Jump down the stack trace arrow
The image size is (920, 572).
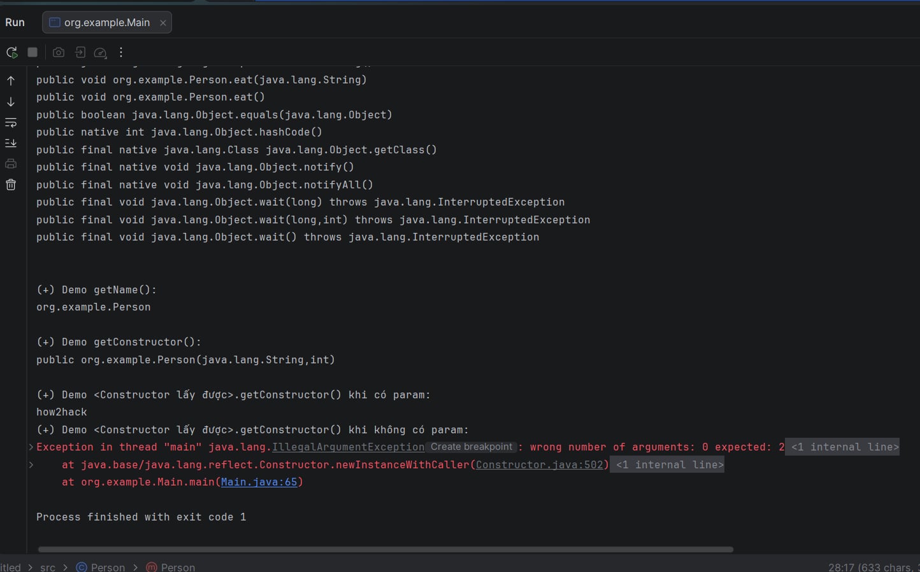click(11, 102)
